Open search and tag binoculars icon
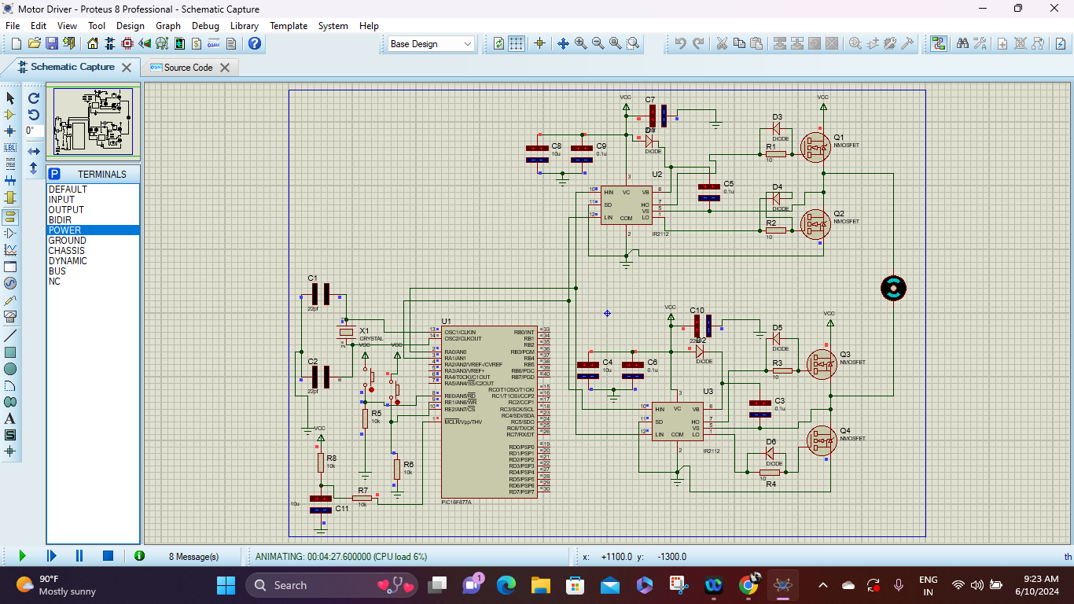Screen dimensions: 1074x604 click(962, 43)
